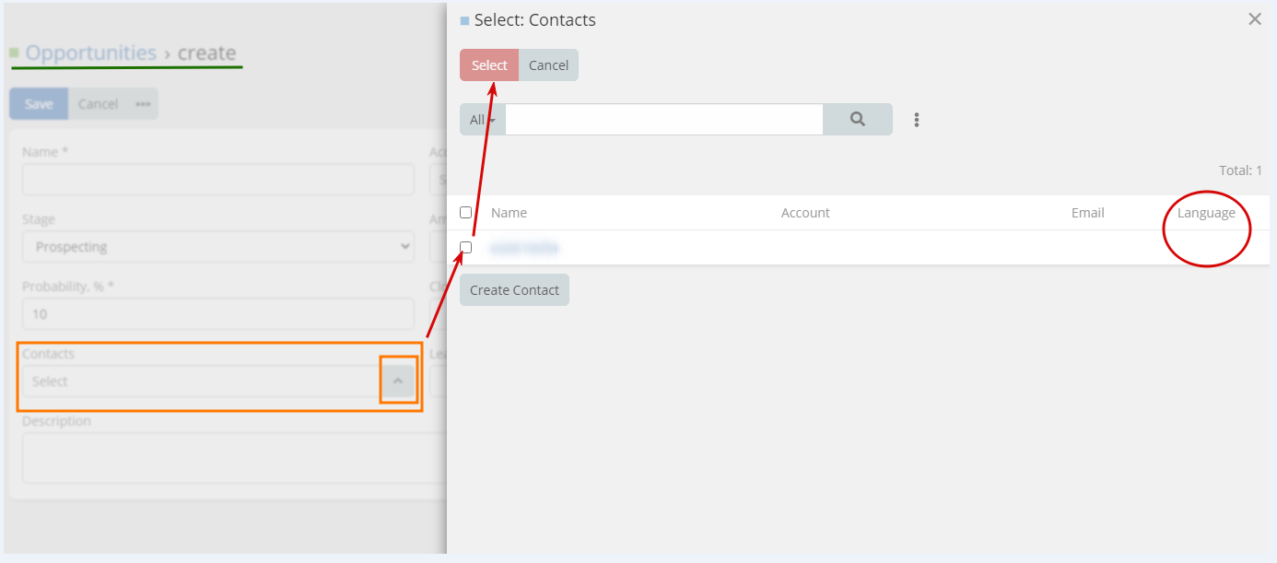Click the Contacts field up-arrow select icon

[x=398, y=381]
